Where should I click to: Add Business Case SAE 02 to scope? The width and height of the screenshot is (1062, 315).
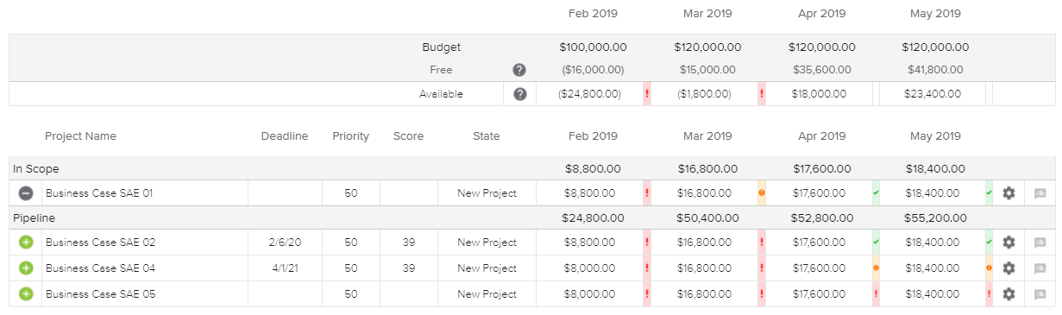tap(26, 243)
